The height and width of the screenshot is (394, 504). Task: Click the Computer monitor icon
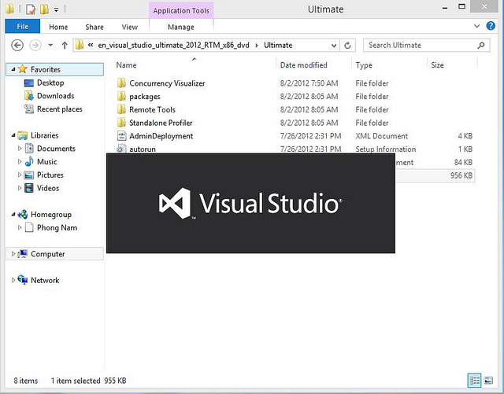pos(23,254)
